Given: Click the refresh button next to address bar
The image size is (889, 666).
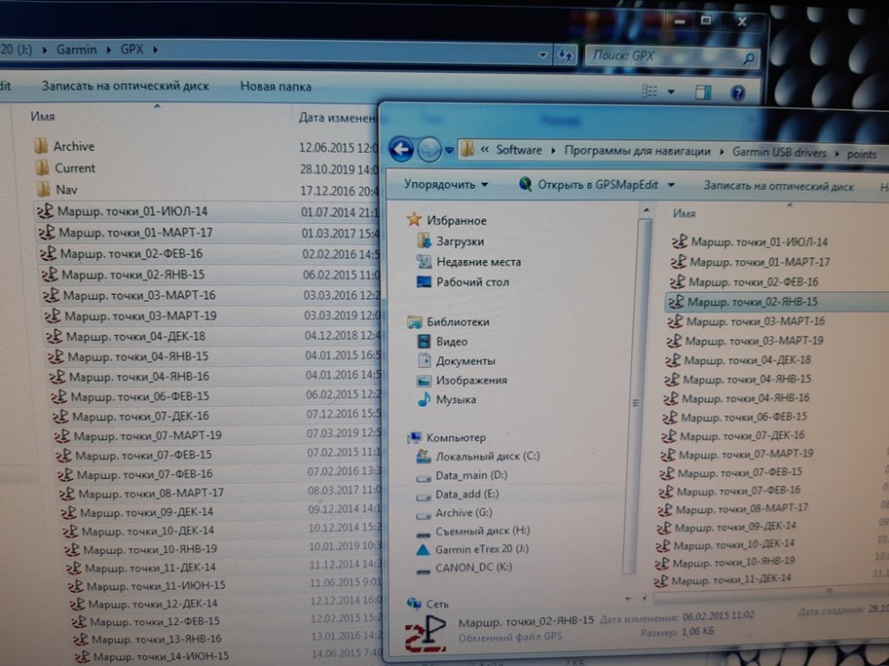Looking at the screenshot, I should pos(564,54).
